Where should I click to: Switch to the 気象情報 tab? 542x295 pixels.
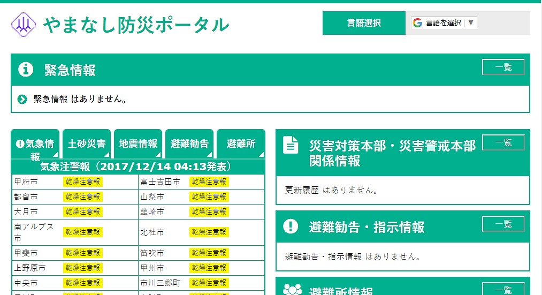(35, 144)
